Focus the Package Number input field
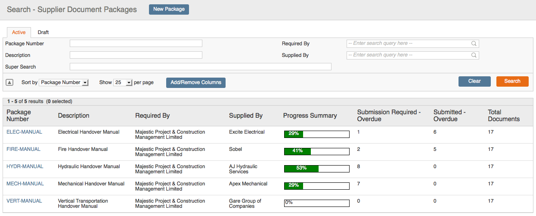This screenshot has height=216, width=536. [136, 43]
